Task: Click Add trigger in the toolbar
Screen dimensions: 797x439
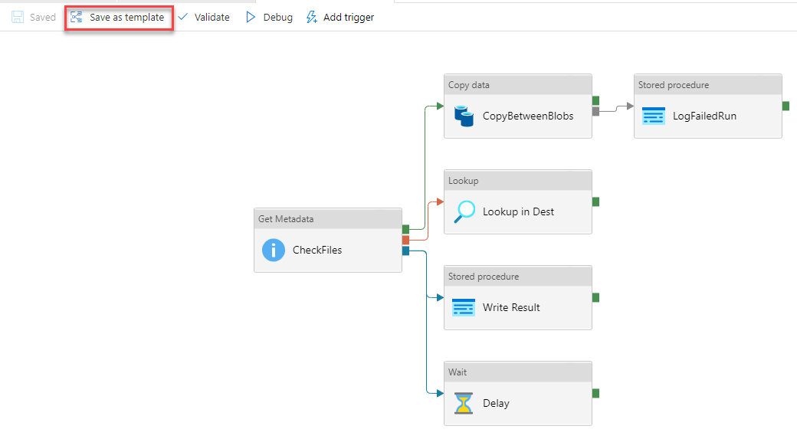Action: [x=339, y=18]
